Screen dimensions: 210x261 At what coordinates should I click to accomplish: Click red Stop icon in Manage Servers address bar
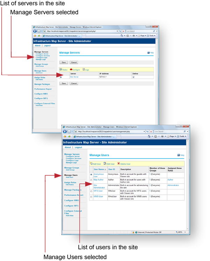(124, 31)
